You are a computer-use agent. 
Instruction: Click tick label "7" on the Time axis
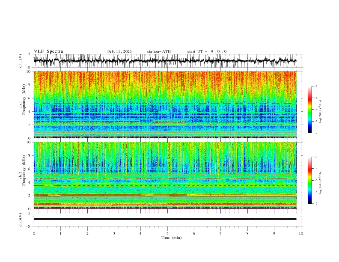point(221,233)
